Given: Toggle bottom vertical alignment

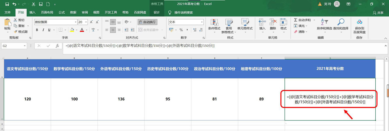Looking at the screenshot, I should coord(119,22).
